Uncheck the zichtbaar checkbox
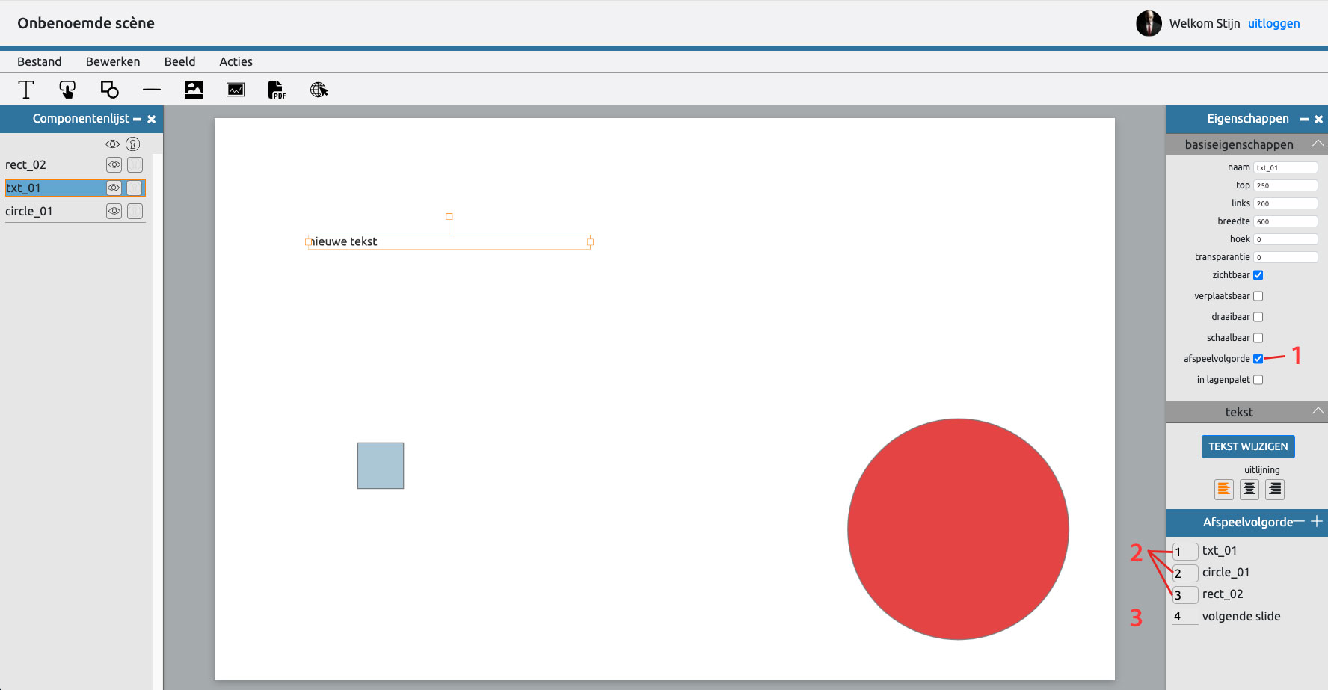 click(x=1258, y=275)
